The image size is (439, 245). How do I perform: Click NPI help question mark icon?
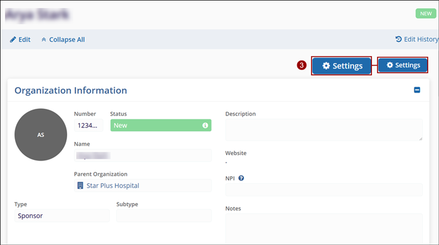click(241, 178)
